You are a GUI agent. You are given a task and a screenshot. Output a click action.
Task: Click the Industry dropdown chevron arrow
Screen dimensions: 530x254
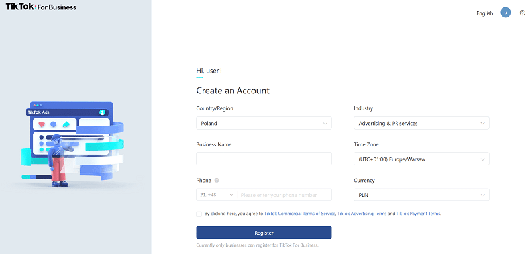click(x=483, y=124)
